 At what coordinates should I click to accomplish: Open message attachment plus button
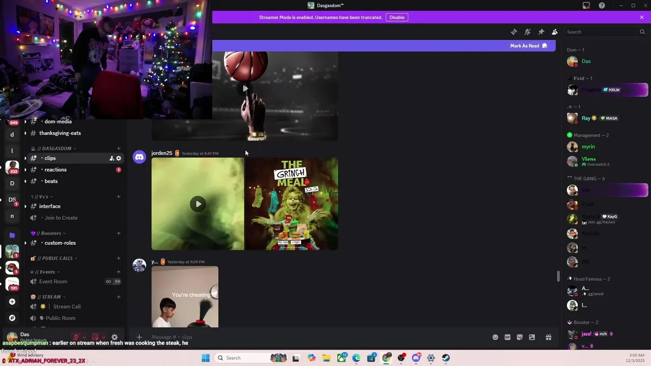139,337
